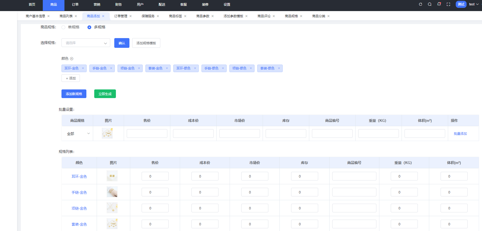Remove the 项链-银色 tag
This screenshot has height=231, width=482.
(x=251, y=68)
